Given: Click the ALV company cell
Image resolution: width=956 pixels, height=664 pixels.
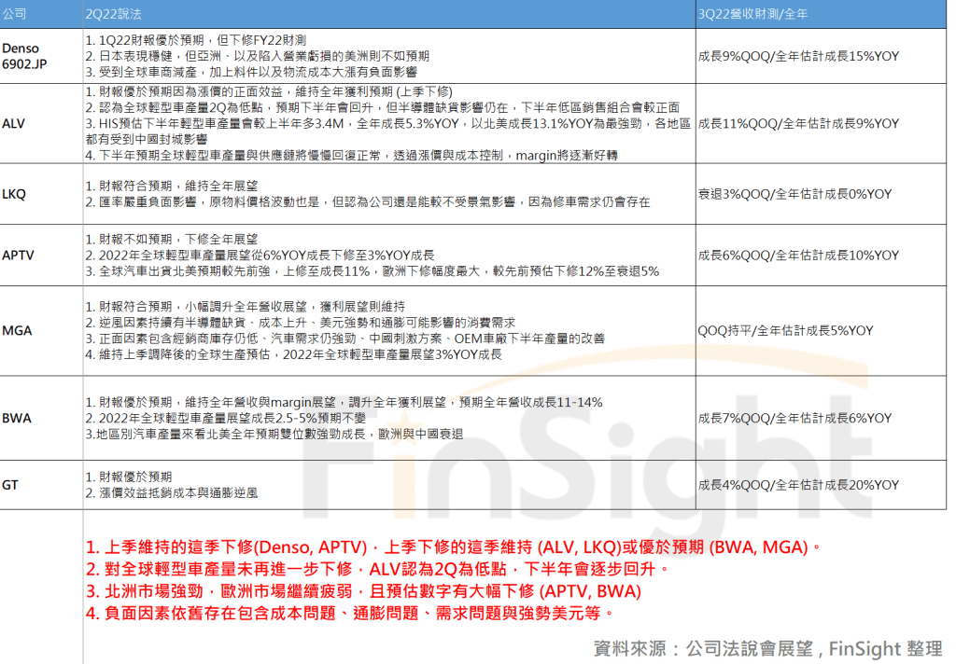Looking at the screenshot, I should pyautogui.click(x=14, y=124).
